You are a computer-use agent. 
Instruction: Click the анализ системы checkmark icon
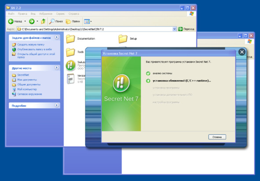[x=148, y=73]
